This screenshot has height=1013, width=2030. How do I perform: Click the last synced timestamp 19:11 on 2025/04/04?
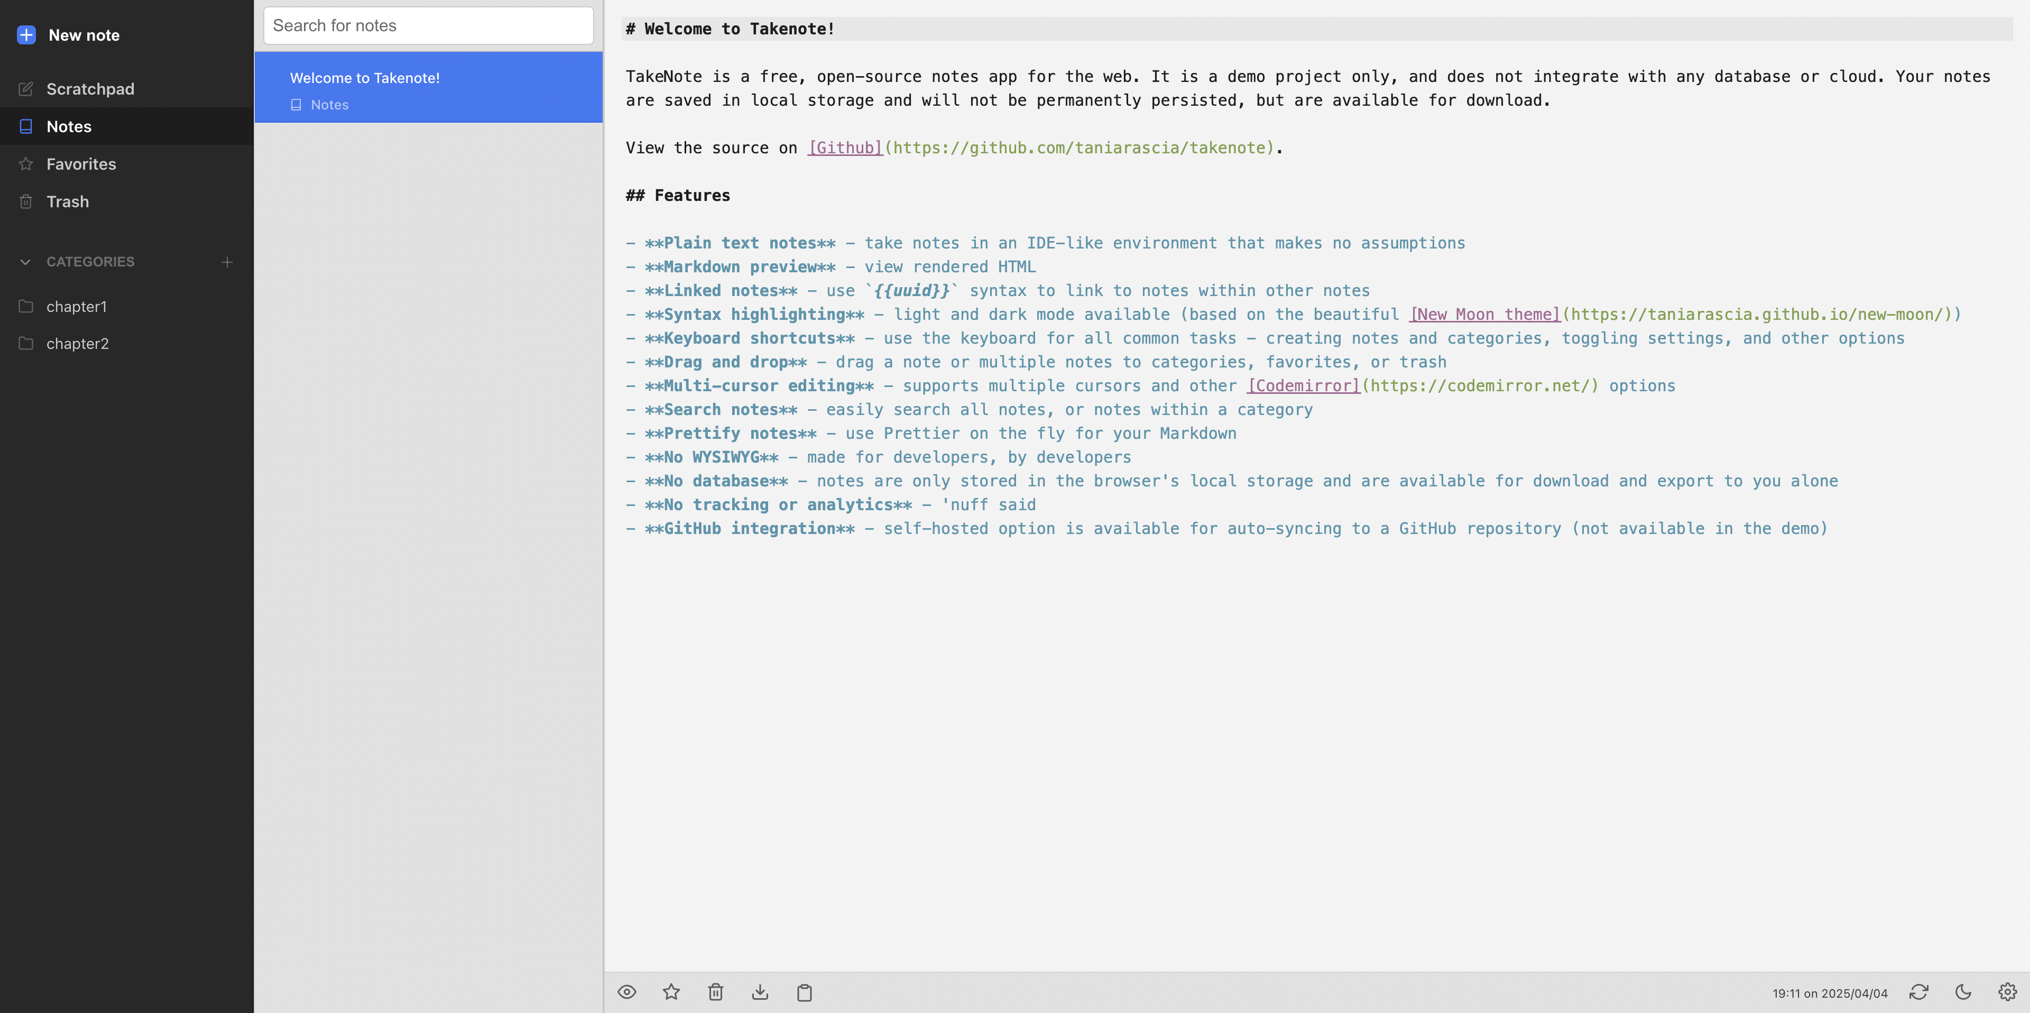pos(1830,993)
